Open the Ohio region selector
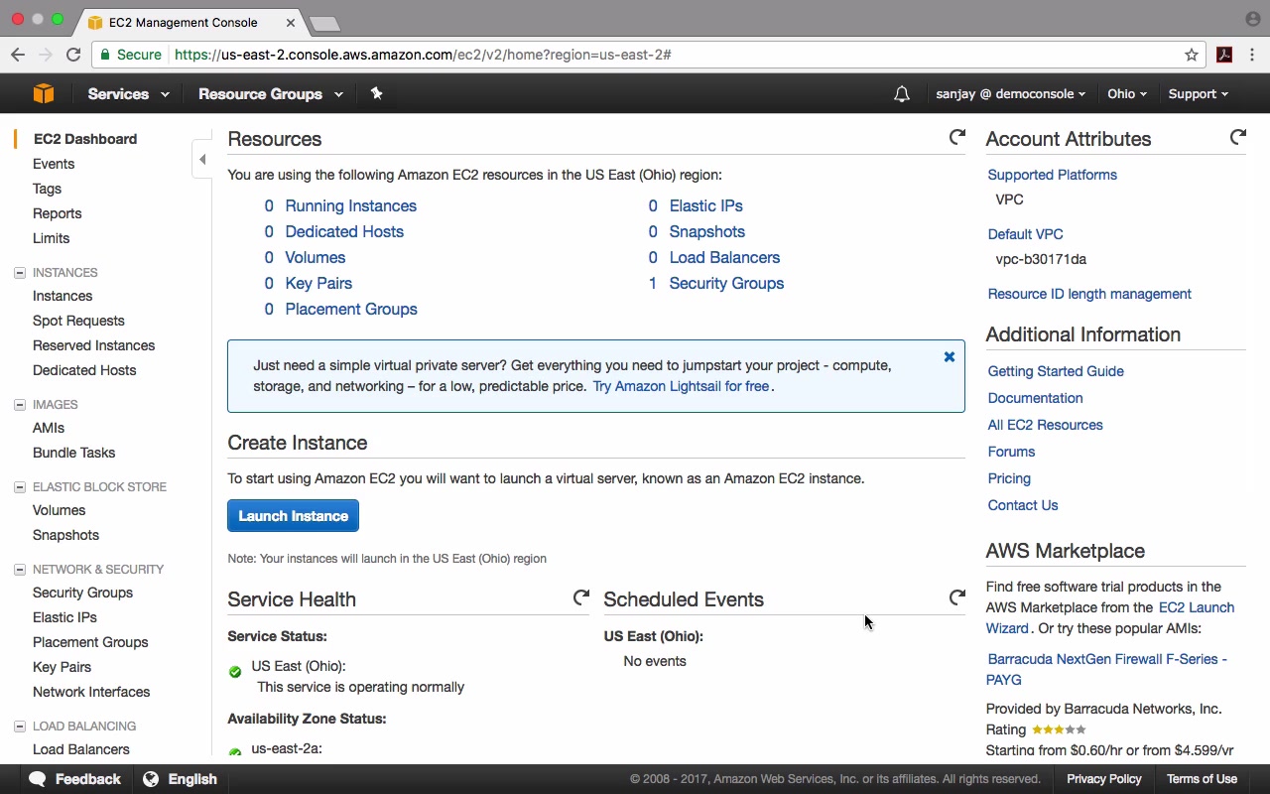This screenshot has width=1270, height=794. click(1127, 94)
